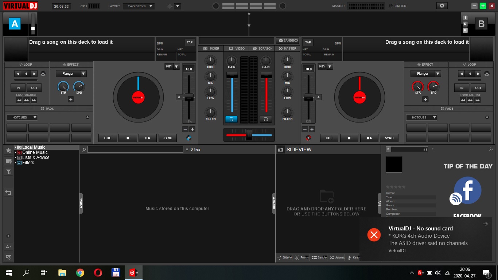This screenshot has width=498, height=280.
Task: Switch to the MASTER tab
Action: 287,48
